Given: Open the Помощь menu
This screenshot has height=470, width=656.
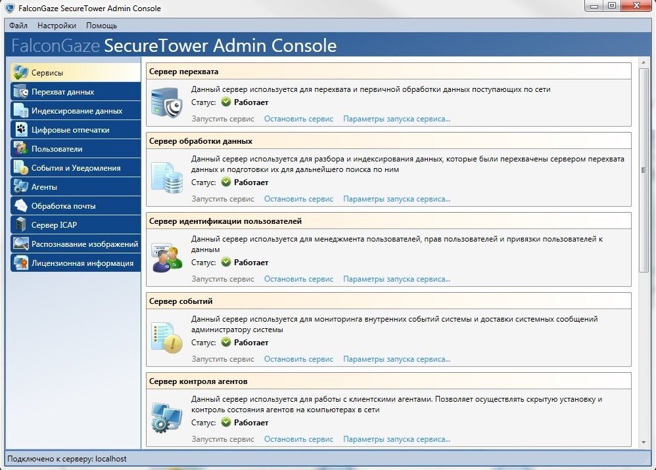Looking at the screenshot, I should click(102, 26).
